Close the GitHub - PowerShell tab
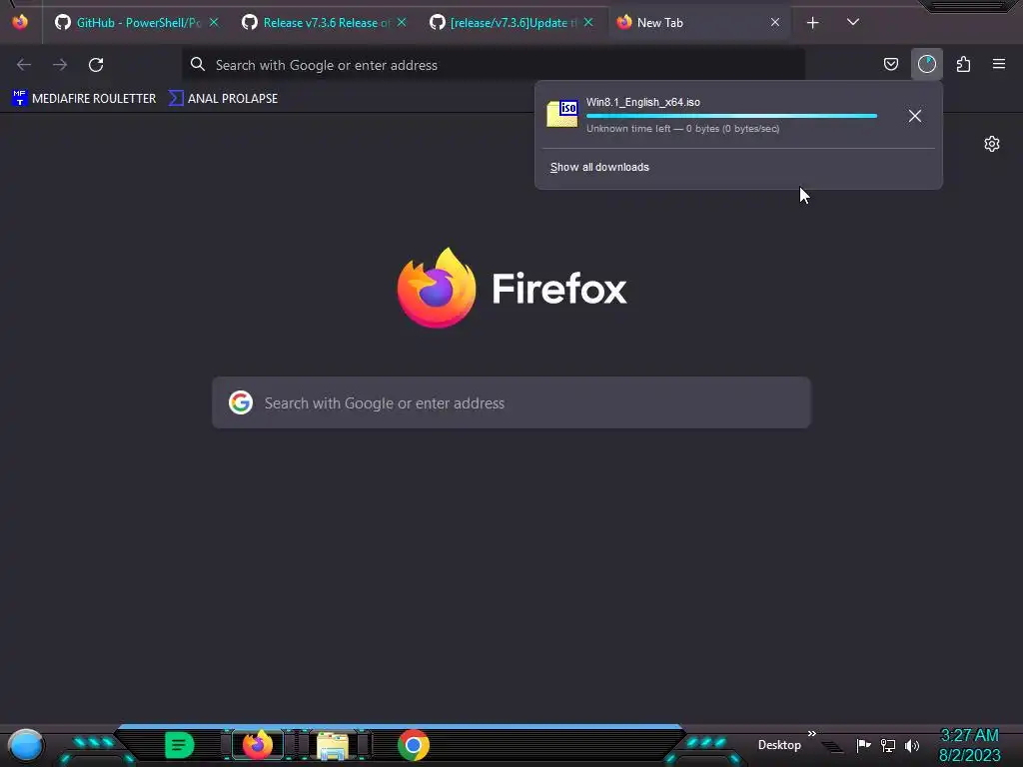 214,22
